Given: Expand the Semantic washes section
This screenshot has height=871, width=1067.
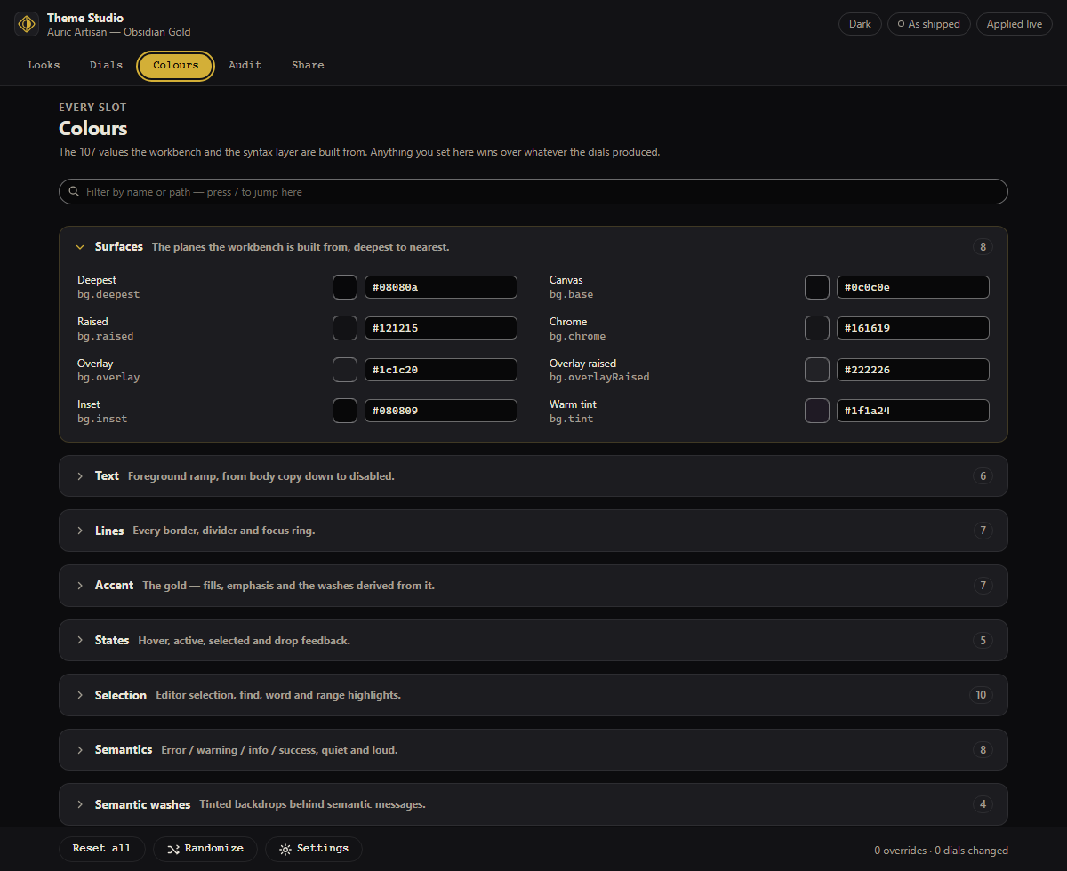Looking at the screenshot, I should pyautogui.click(x=533, y=804).
